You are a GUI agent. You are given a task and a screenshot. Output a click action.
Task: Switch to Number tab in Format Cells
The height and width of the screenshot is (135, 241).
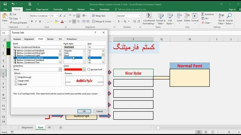(x=17, y=39)
